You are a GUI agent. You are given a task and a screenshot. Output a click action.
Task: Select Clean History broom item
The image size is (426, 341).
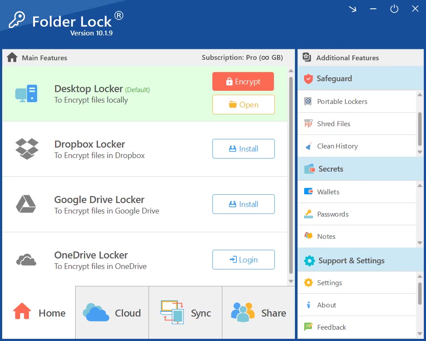[337, 146]
